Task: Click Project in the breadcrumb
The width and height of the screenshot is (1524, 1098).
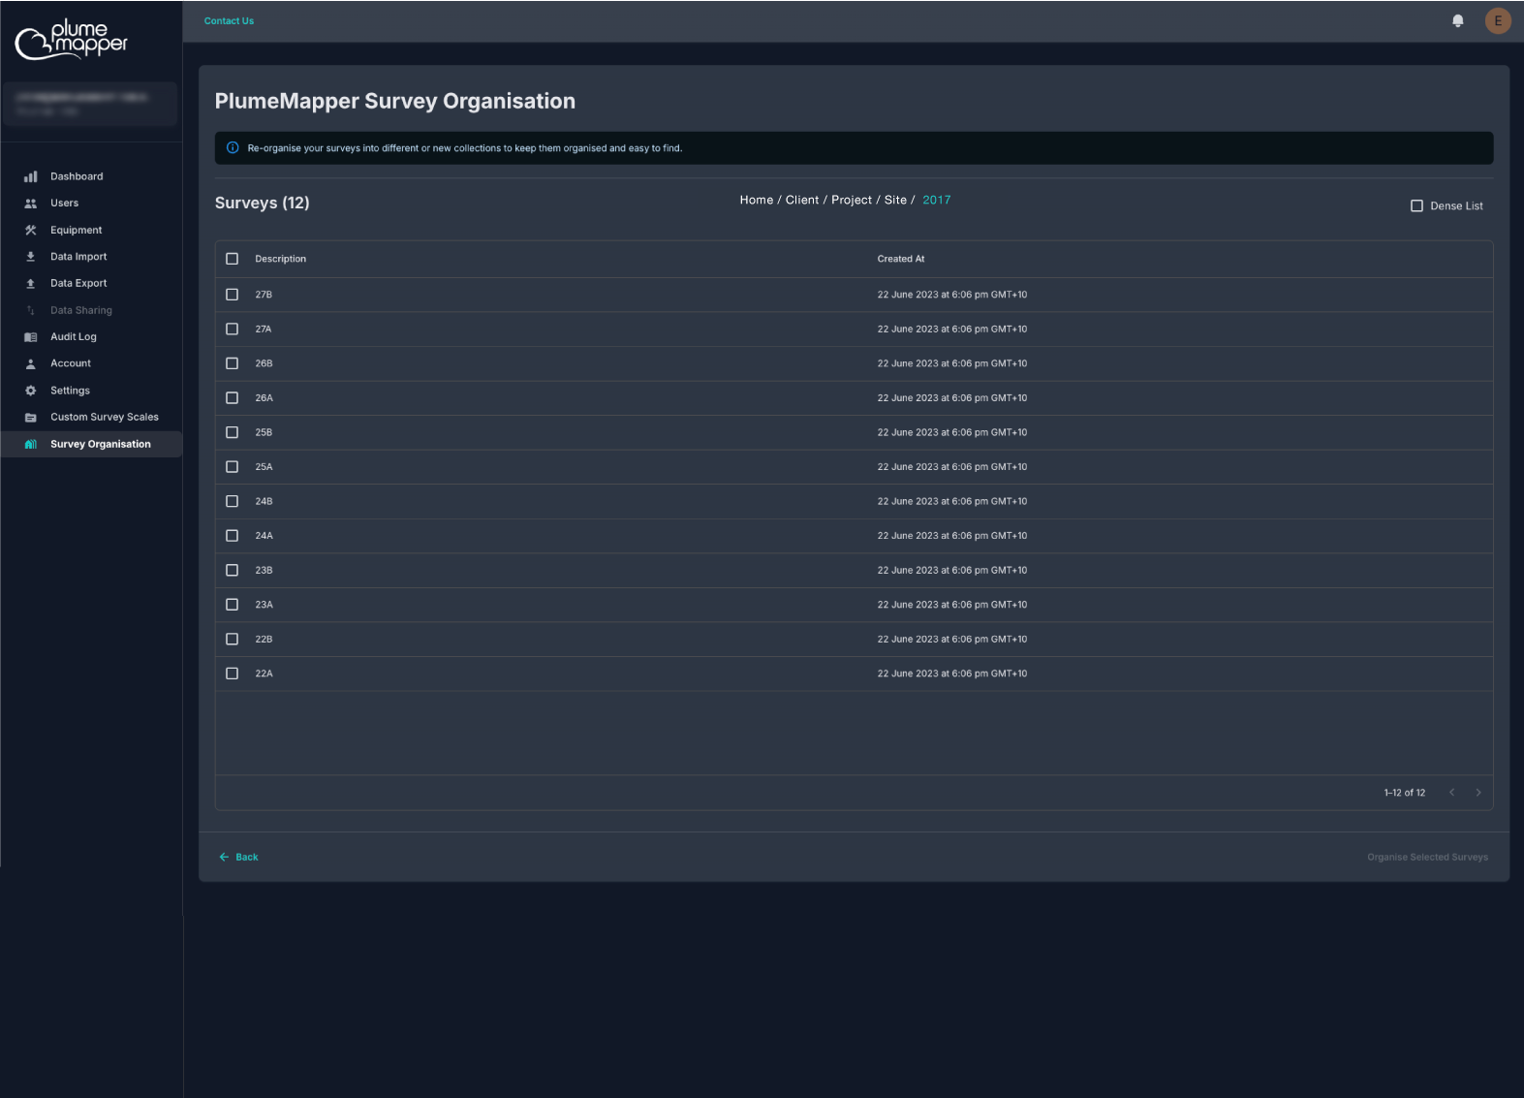Action: coord(852,201)
